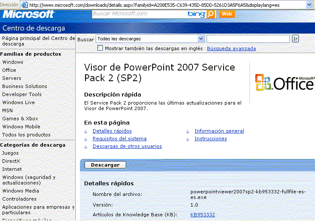Image resolution: width=315 pixels, height=221 pixels.
Task: Select Windows in product families
Action: pos(13,62)
